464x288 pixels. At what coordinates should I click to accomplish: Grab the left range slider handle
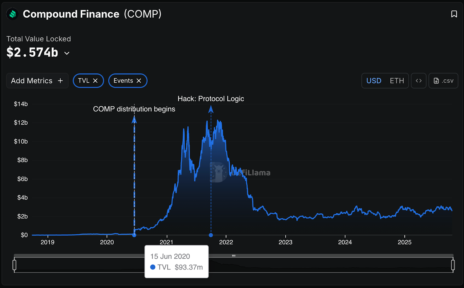14,265
